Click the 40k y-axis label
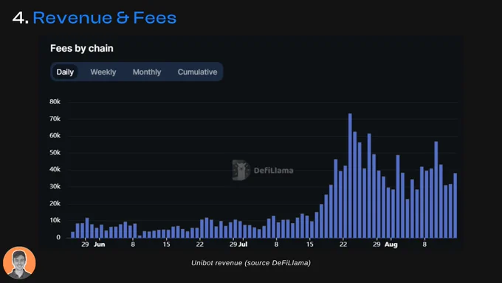The image size is (502, 283). point(55,169)
